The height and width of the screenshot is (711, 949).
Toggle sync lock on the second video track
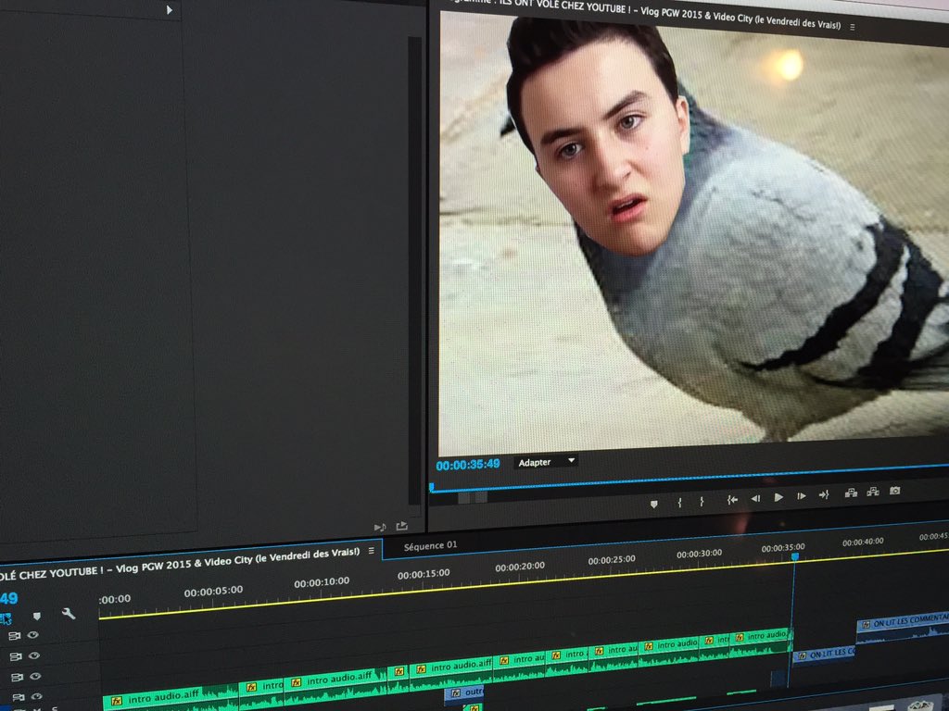[x=16, y=656]
